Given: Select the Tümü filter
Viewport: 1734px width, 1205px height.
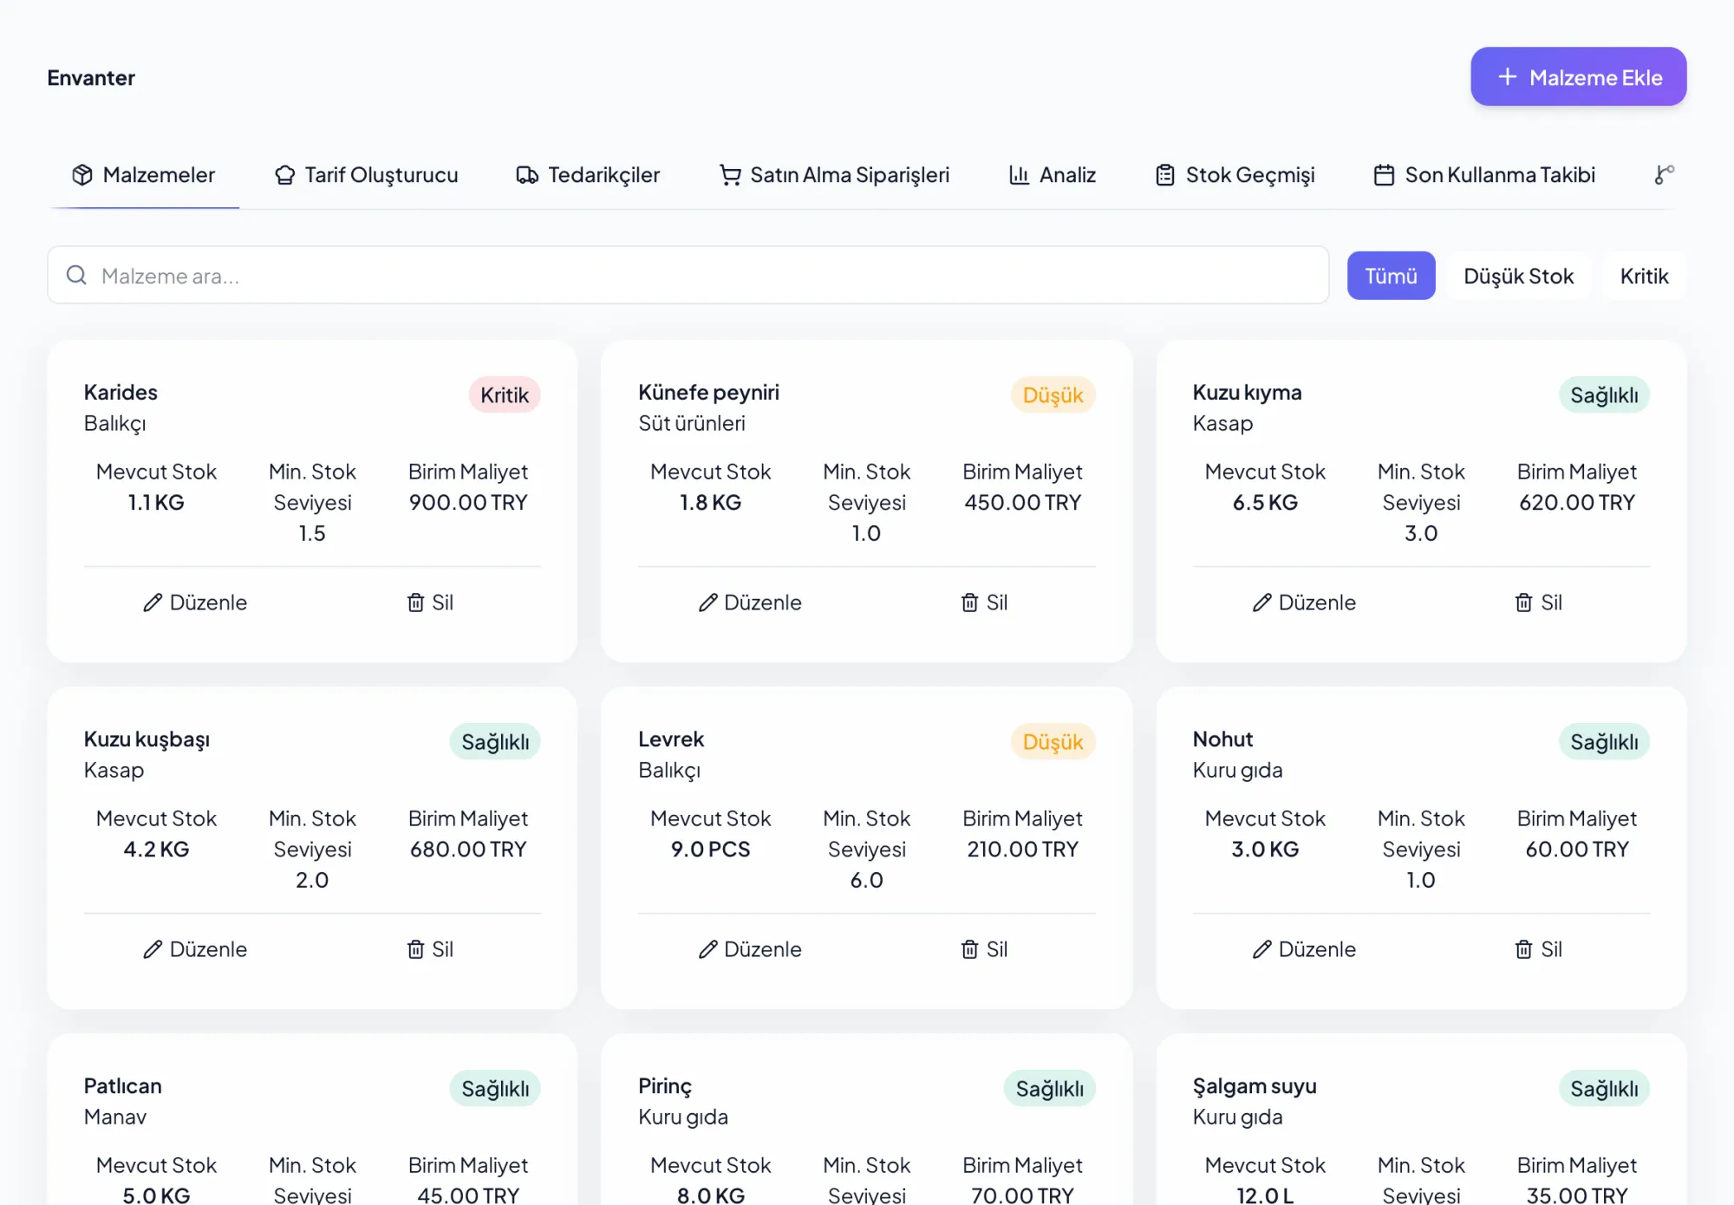Looking at the screenshot, I should coord(1391,276).
